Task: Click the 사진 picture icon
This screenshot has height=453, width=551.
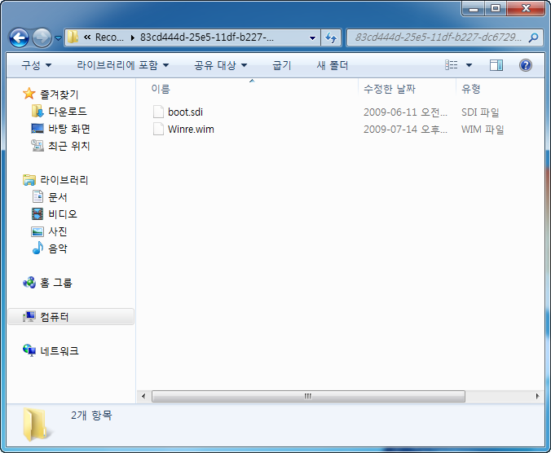Action: (x=37, y=231)
